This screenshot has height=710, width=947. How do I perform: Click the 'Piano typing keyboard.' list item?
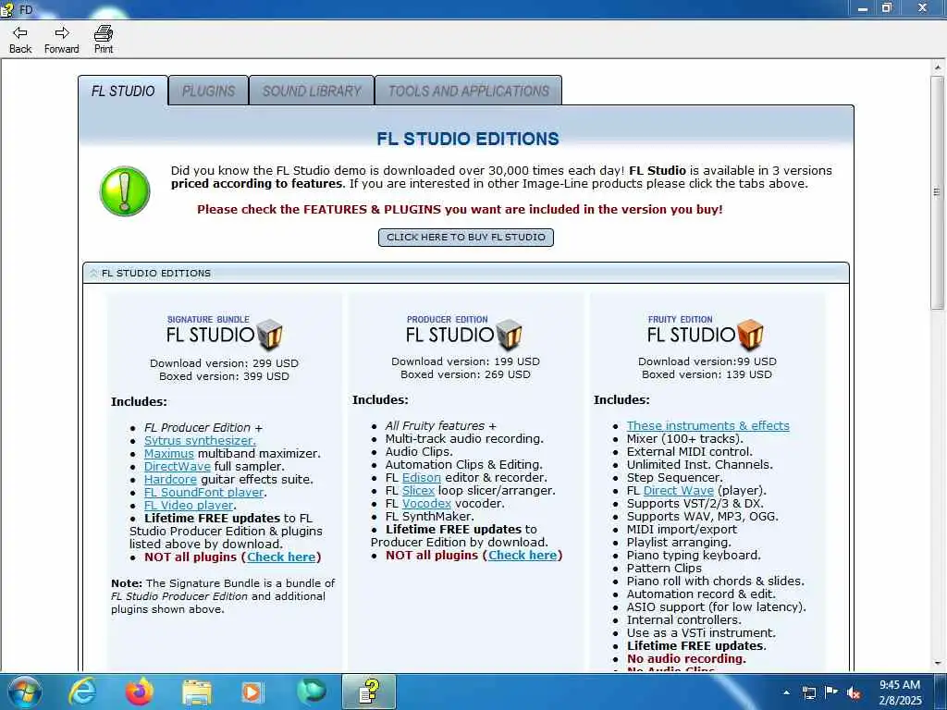(x=694, y=556)
